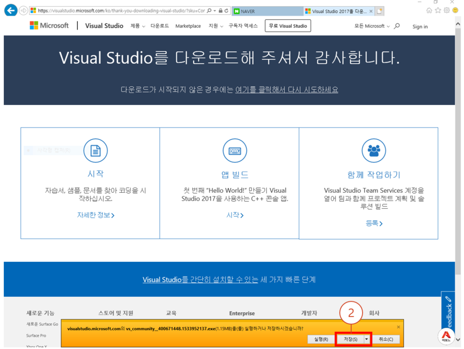Image resolution: width=464 pixels, height=349 pixels.
Task: Refresh the page with reload icon
Action: [x=226, y=11]
